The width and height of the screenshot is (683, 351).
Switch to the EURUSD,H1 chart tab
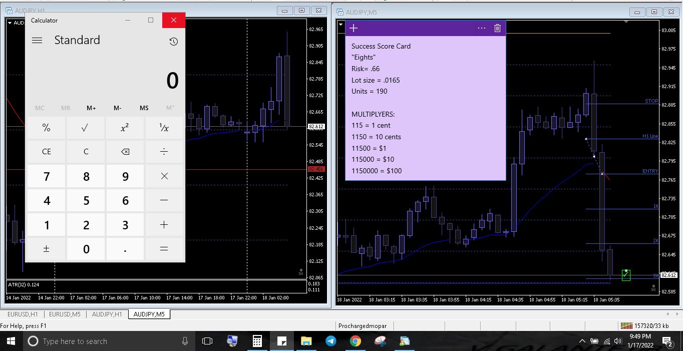23,314
